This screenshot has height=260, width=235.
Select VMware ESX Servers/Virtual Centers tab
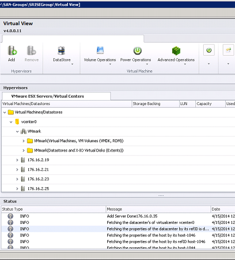(56, 96)
